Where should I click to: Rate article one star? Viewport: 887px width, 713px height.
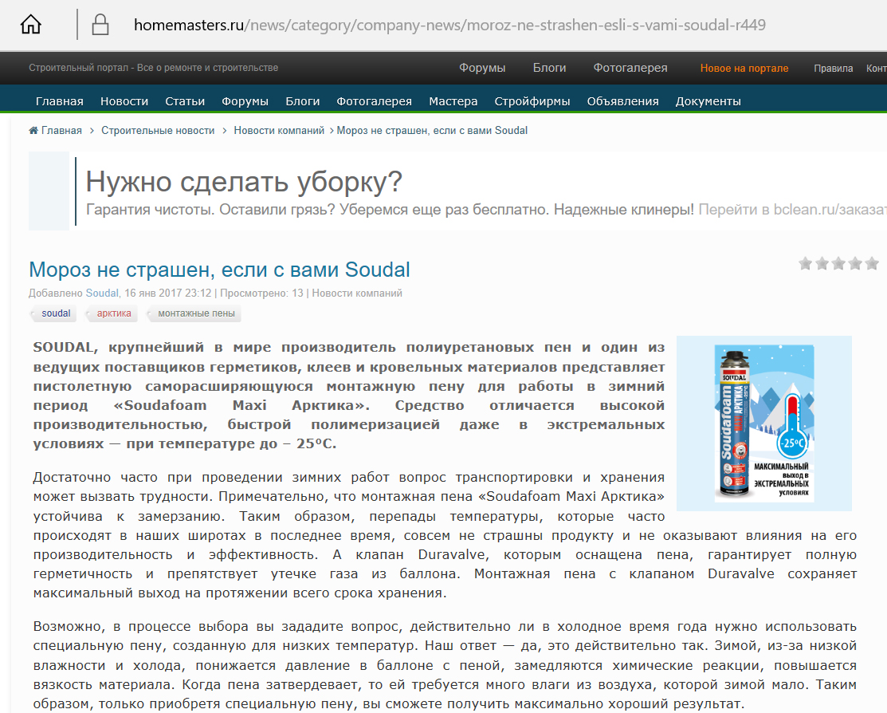click(x=806, y=263)
